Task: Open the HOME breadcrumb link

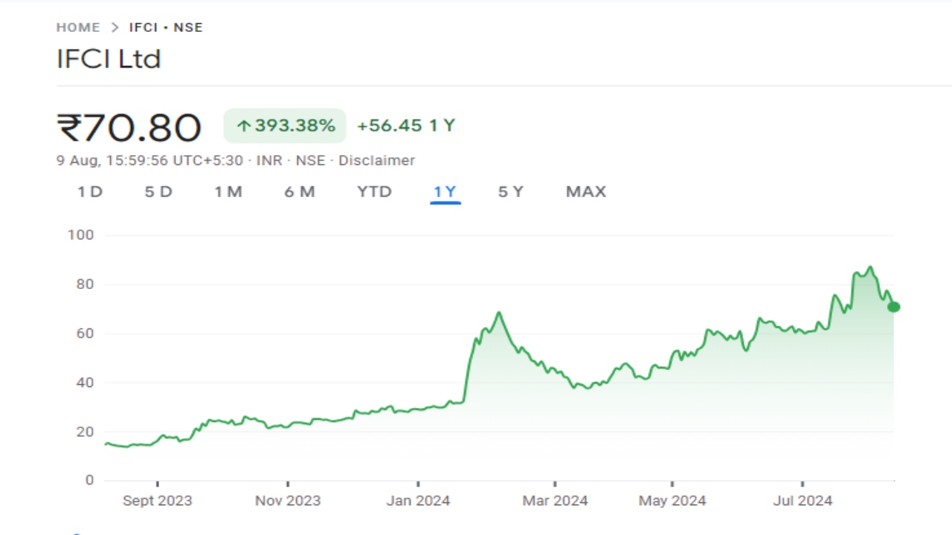Action: pyautogui.click(x=78, y=27)
